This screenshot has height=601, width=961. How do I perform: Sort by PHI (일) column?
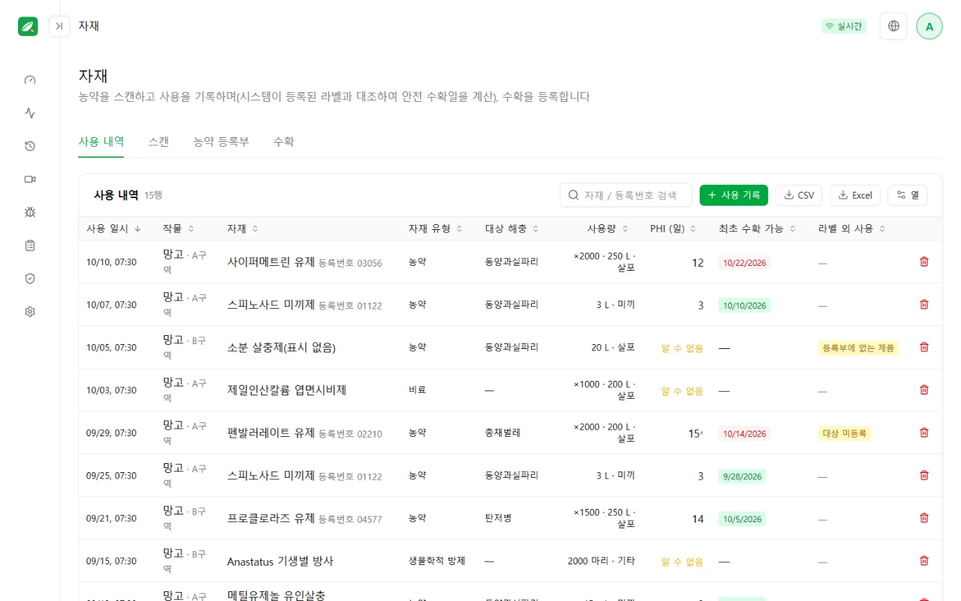click(673, 228)
